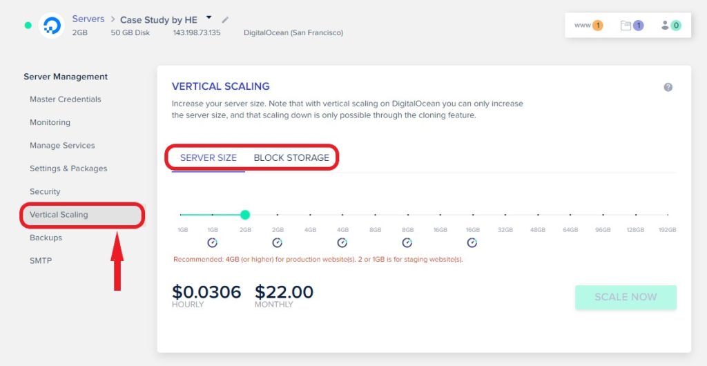Screen dimensions: 707x366
Task: Click the Scale Now button
Action: 626,297
